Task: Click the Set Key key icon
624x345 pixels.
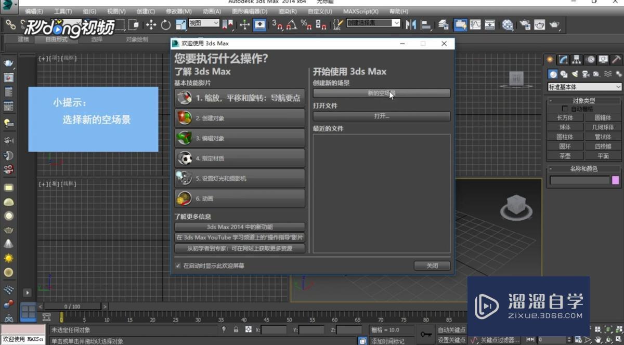Action: (426, 334)
